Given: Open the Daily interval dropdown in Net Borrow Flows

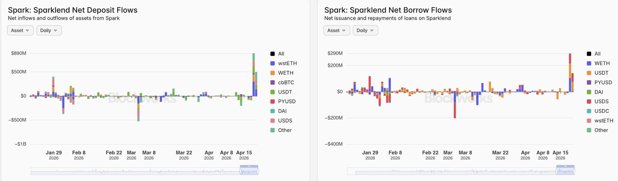Looking at the screenshot, I should pos(365,30).
